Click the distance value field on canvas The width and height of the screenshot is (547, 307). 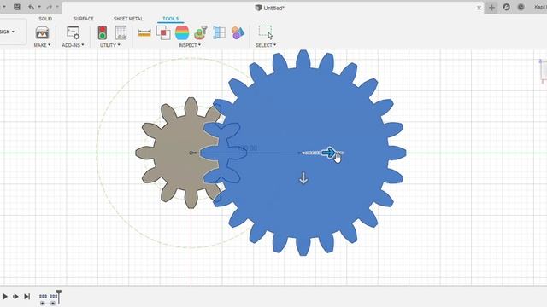[247, 148]
